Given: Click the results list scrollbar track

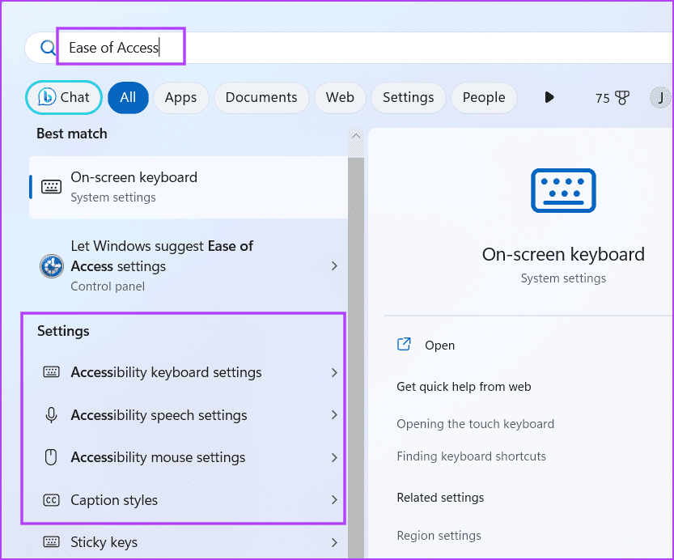Looking at the screenshot, I should coord(356,357).
